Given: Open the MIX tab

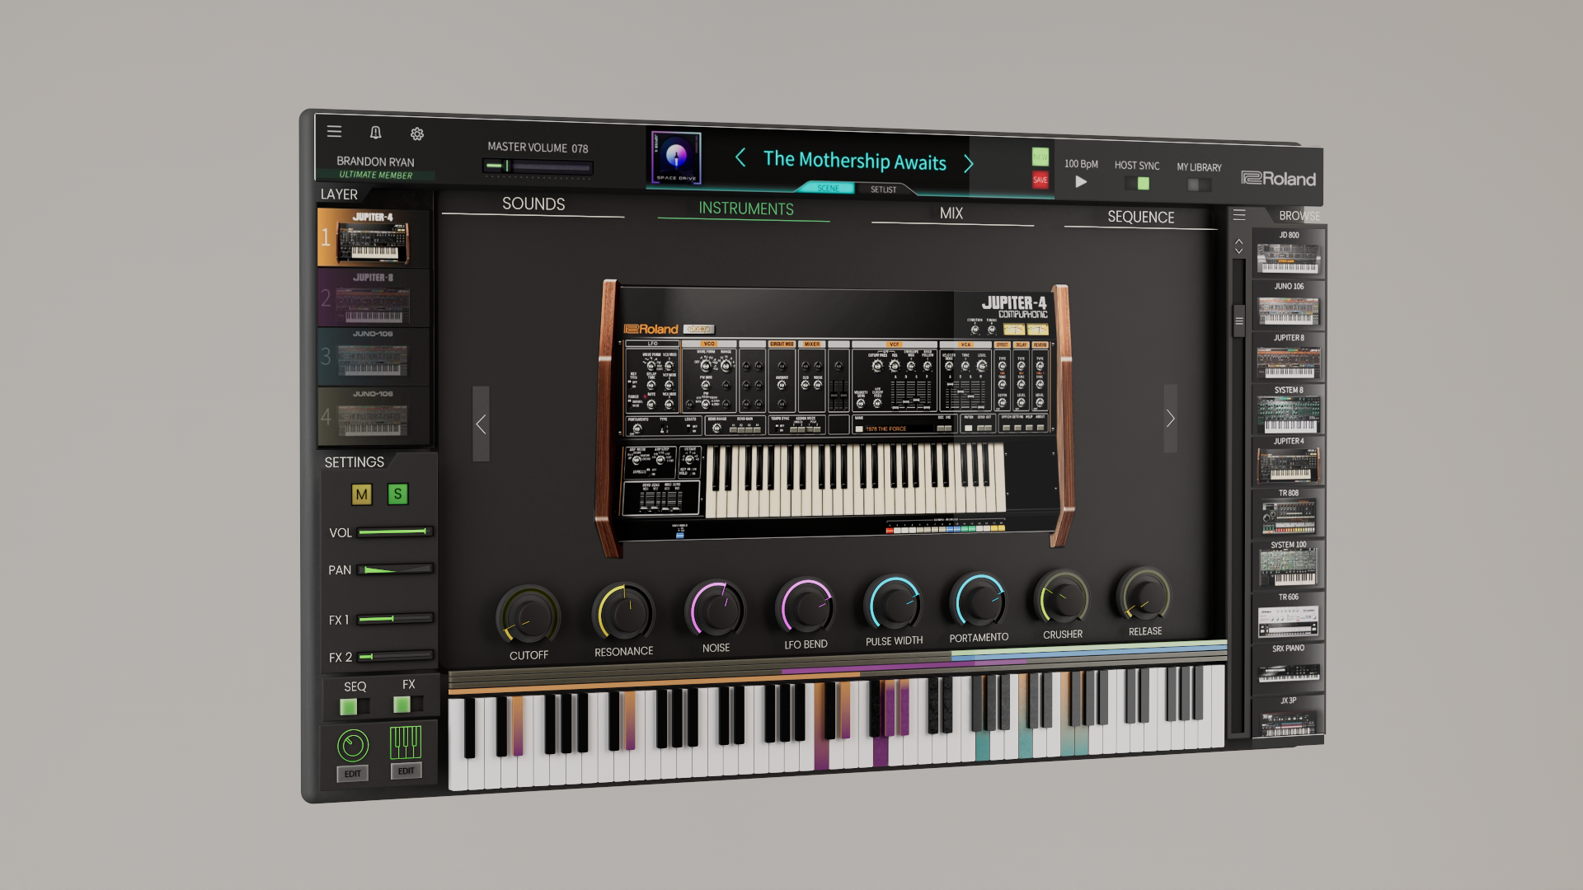Looking at the screenshot, I should tap(951, 213).
